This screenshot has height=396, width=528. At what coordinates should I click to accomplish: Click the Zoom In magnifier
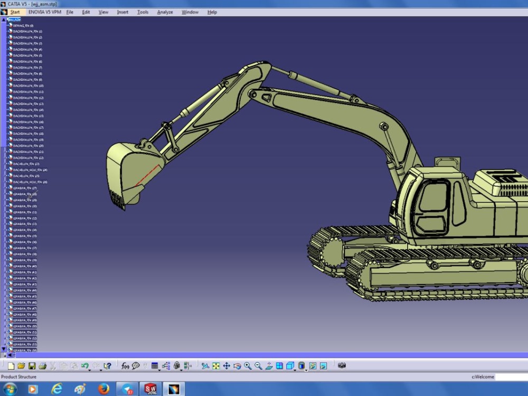point(248,366)
